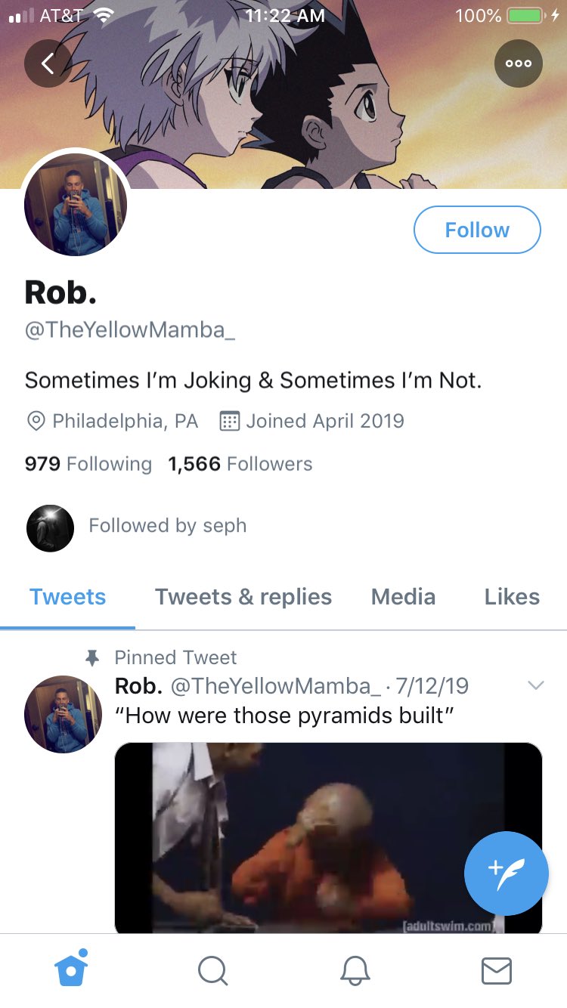
Task: View the 979 Following list
Action: pos(88,464)
